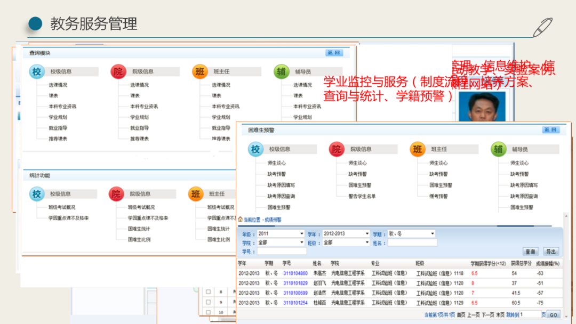Click 返回 in the 查询模块 panel
Screen dimensions: 576x324
(334, 53)
